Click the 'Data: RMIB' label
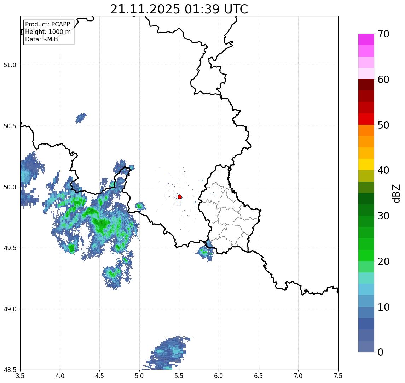 click(42, 39)
